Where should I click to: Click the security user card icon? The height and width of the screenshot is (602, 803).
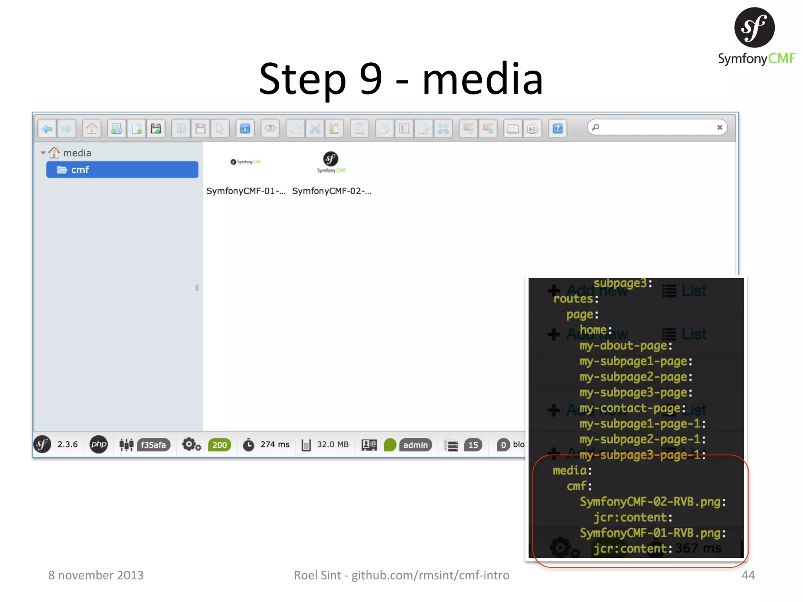point(369,445)
